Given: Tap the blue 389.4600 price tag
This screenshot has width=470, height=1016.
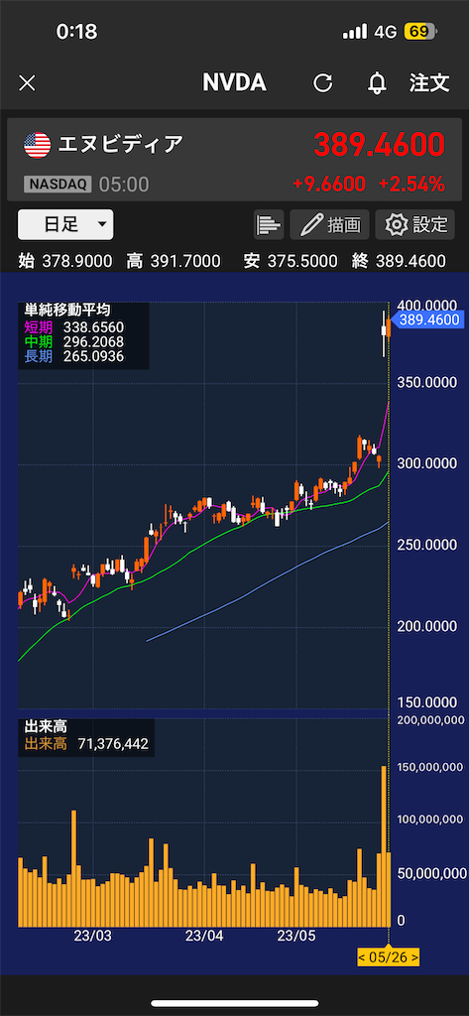Looking at the screenshot, I should coord(428,319).
